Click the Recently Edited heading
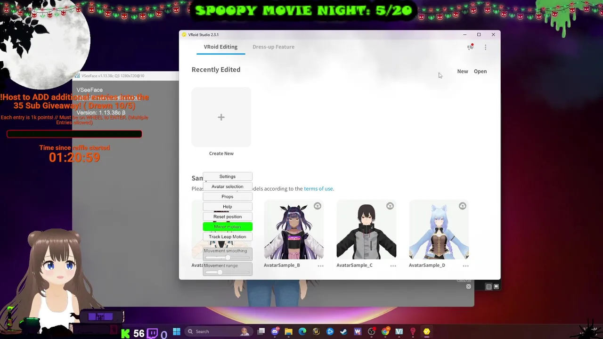The image size is (603, 339). (216, 69)
